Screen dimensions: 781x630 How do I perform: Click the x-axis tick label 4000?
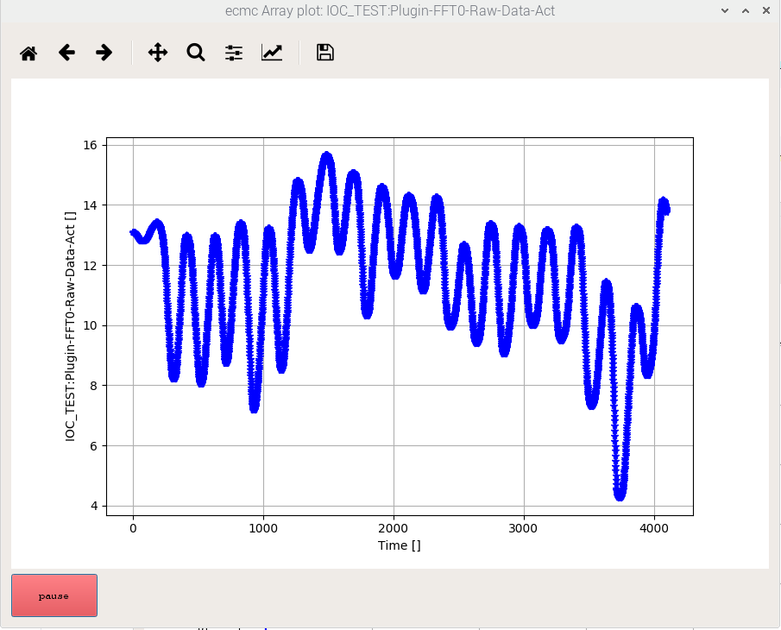[654, 528]
